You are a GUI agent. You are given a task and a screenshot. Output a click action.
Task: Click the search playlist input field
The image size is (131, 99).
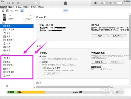(x=112, y=3)
